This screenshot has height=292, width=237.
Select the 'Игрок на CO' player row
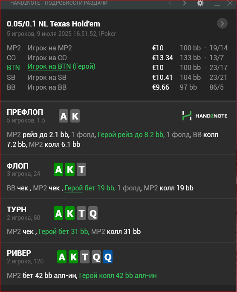tap(117, 58)
